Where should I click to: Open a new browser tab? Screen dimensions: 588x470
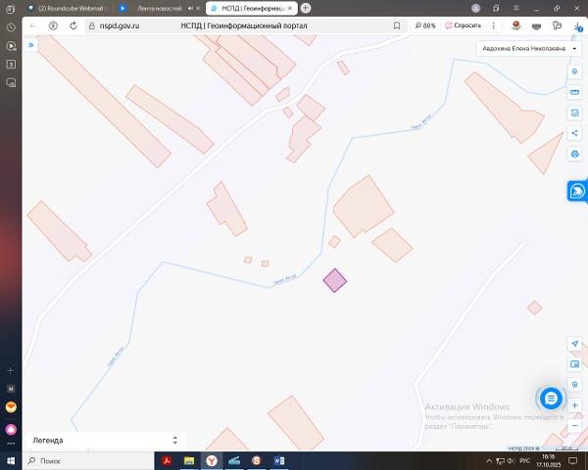(306, 8)
